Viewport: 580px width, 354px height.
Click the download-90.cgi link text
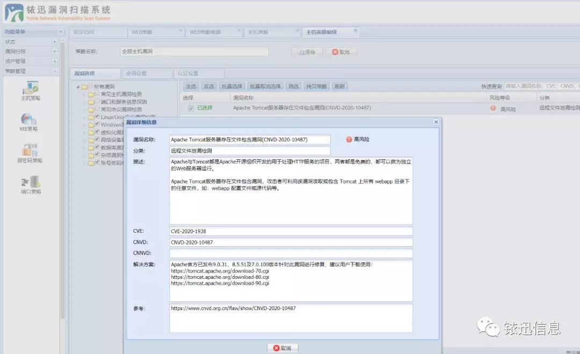click(x=220, y=283)
